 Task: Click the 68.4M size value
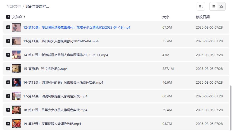tap(167, 96)
